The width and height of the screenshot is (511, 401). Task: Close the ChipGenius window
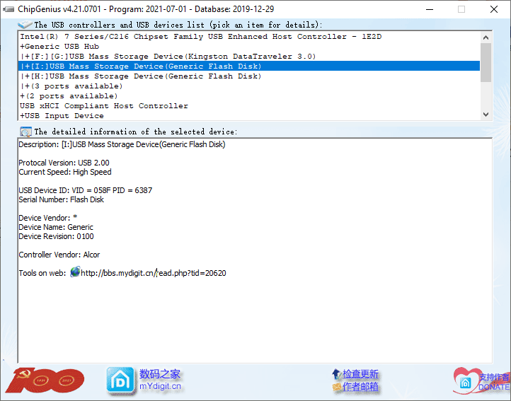(x=494, y=9)
